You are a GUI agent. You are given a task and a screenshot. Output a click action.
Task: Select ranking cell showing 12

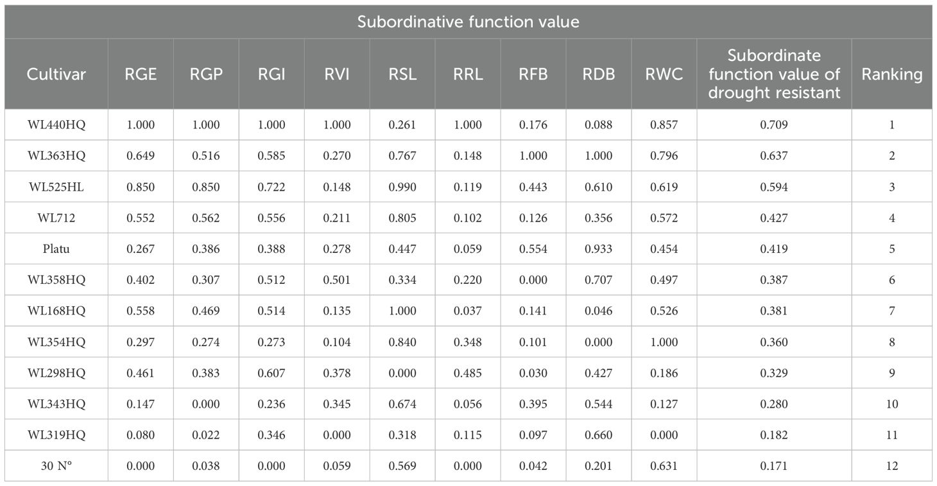[891, 467]
